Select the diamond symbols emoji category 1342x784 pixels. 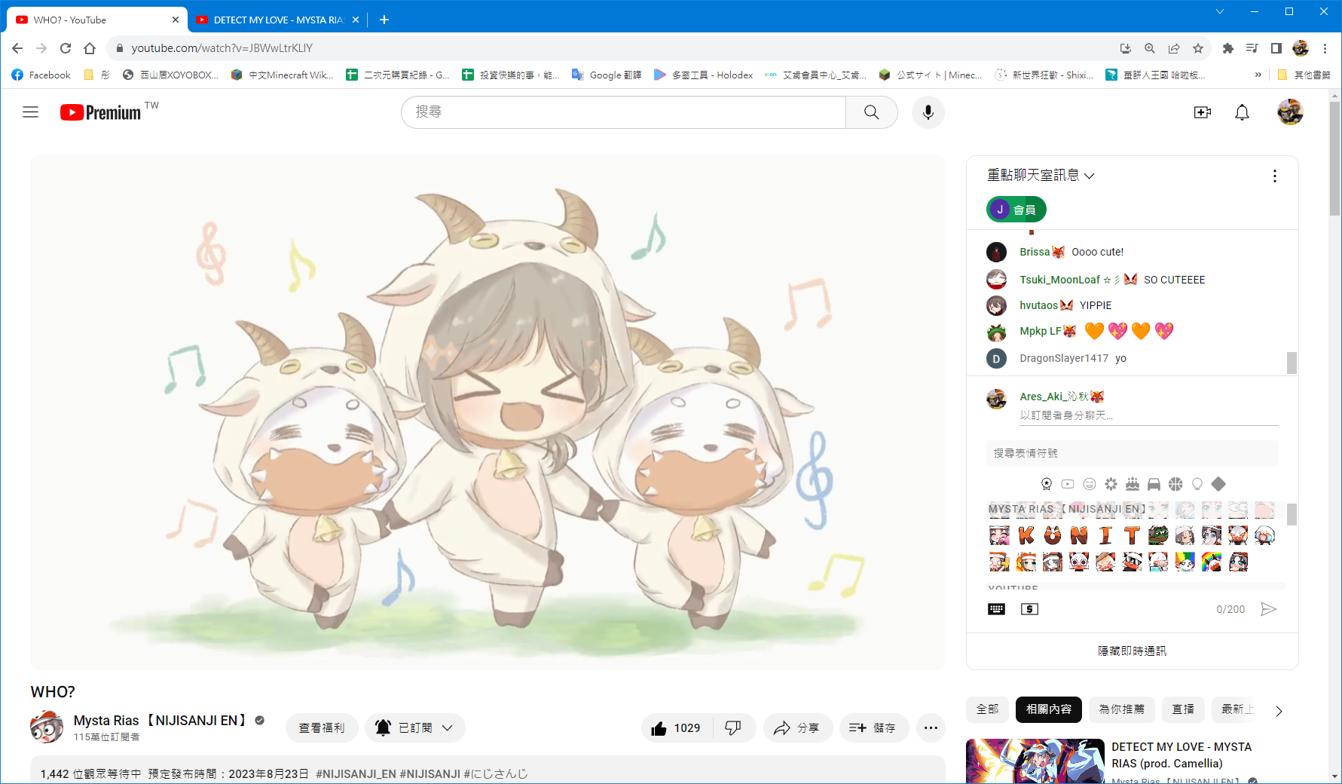pyautogui.click(x=1218, y=484)
